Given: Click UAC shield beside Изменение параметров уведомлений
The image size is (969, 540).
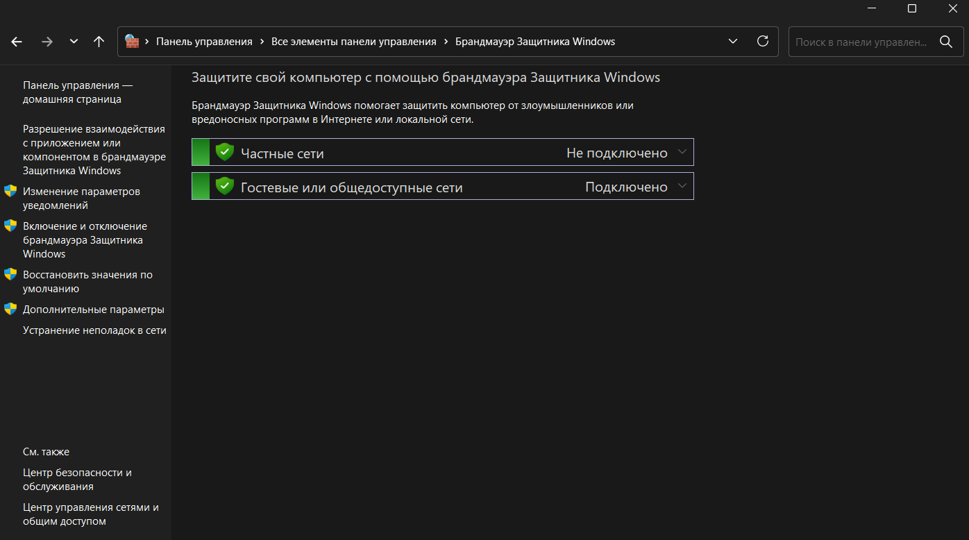Looking at the screenshot, I should point(10,191).
